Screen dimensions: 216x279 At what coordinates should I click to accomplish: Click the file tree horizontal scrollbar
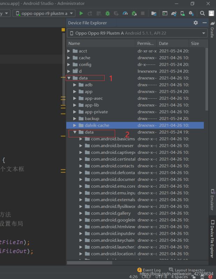click(90, 263)
